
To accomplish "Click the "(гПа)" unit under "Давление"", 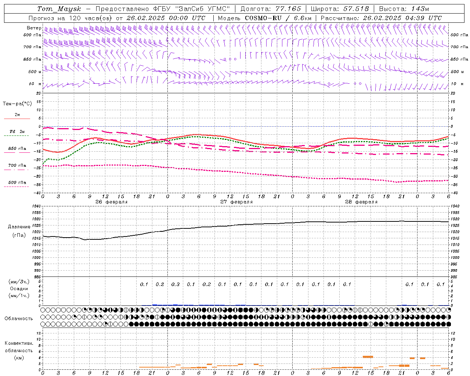I will click(19, 235).
